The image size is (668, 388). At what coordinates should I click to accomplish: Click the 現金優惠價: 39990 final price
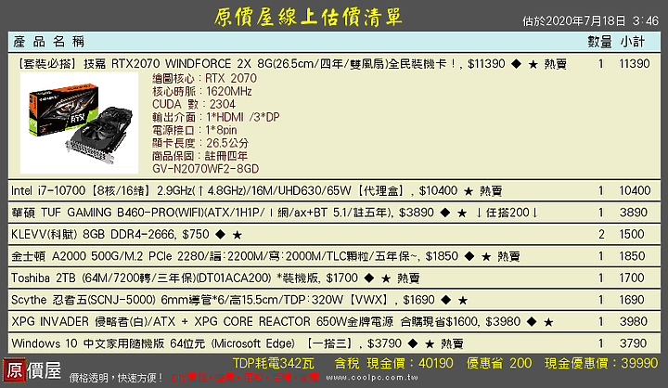[601, 363]
